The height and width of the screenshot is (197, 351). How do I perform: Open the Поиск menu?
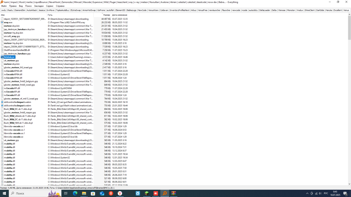coord(28,6)
